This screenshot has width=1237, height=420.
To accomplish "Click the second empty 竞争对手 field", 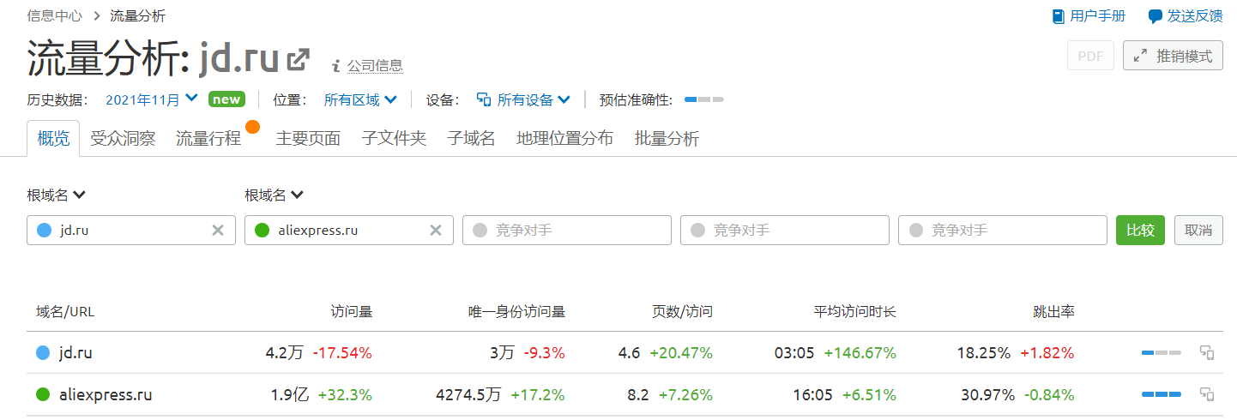I will [785, 230].
